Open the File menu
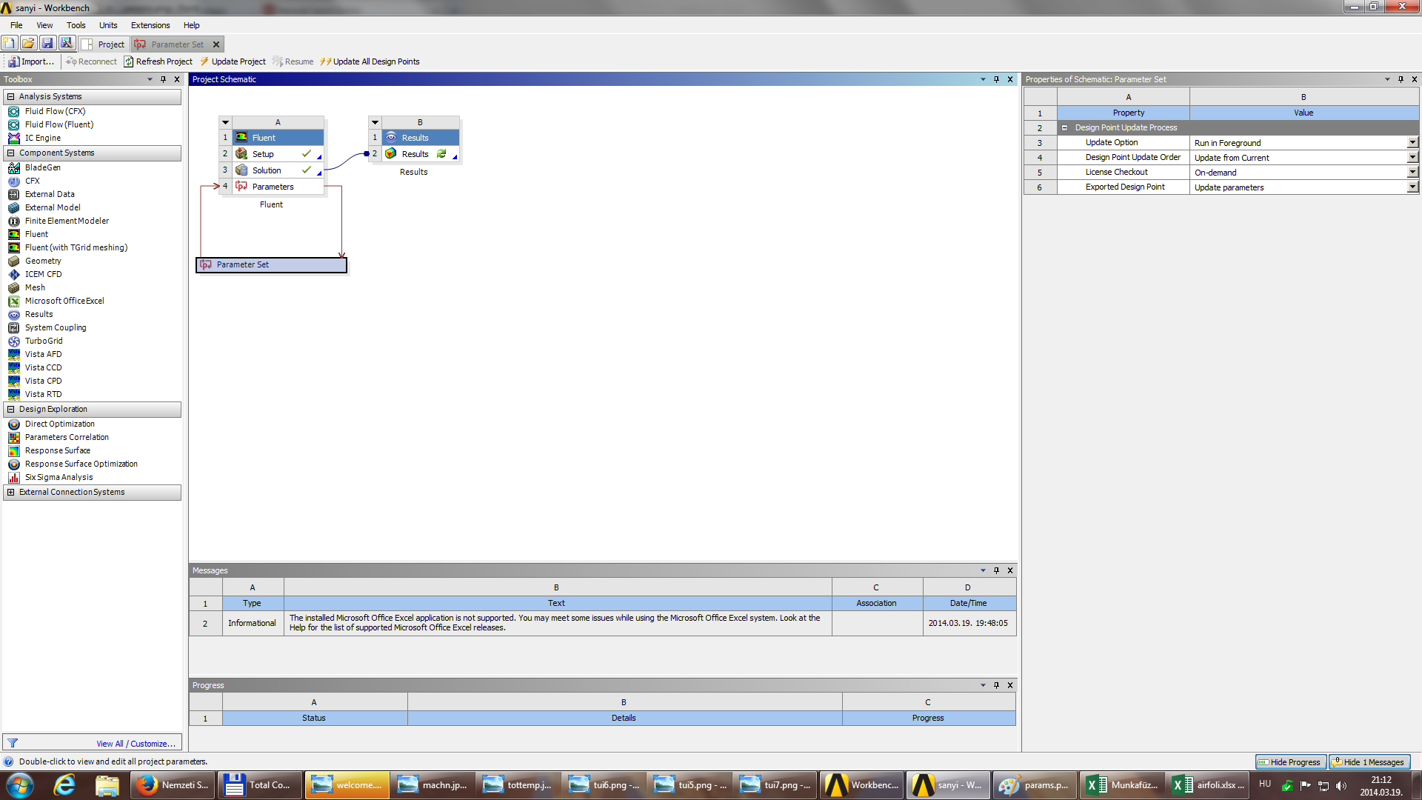Image resolution: width=1422 pixels, height=800 pixels. 16,25
